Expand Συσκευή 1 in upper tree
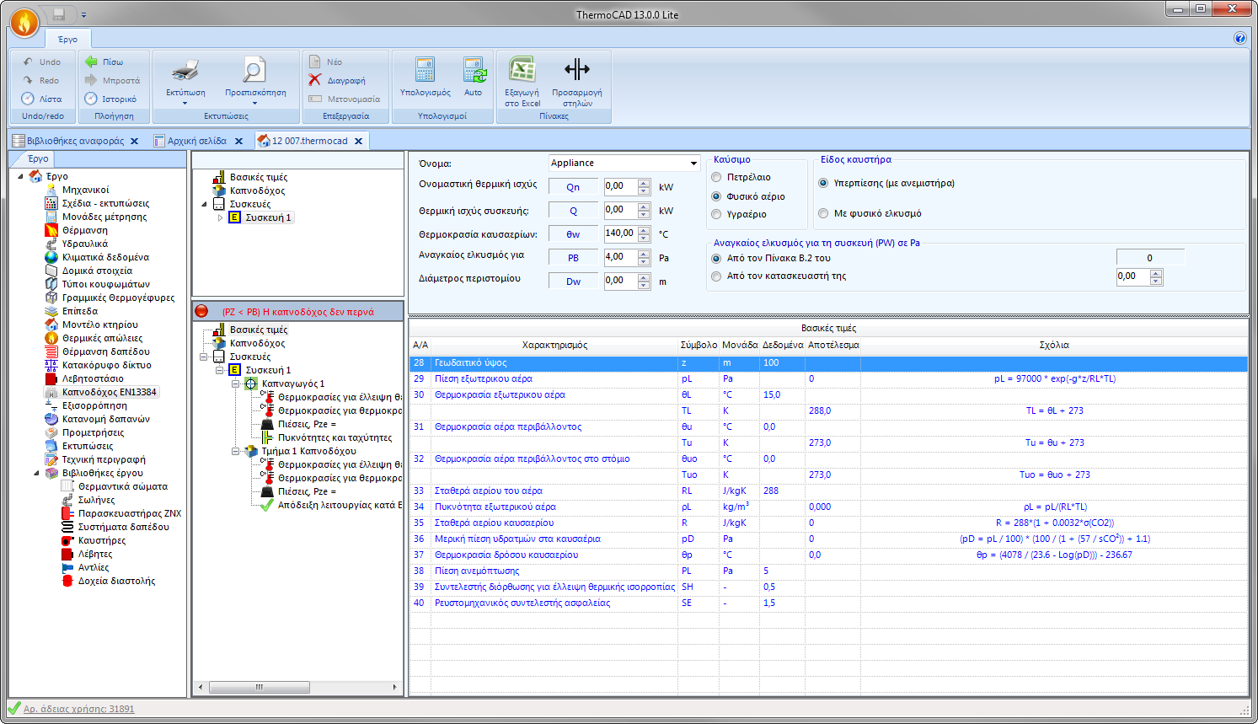This screenshot has height=724, width=1258. point(220,217)
